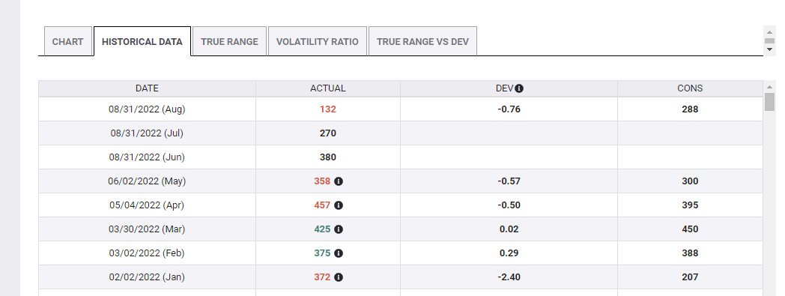Click the CONS column header

click(x=690, y=88)
